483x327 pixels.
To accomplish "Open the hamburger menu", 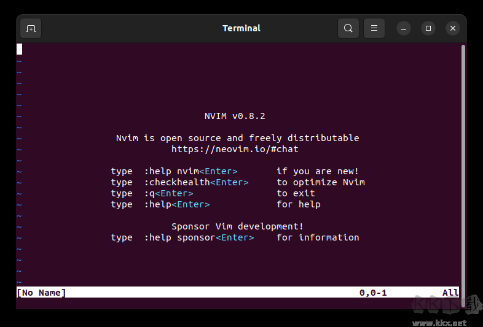I will (374, 28).
